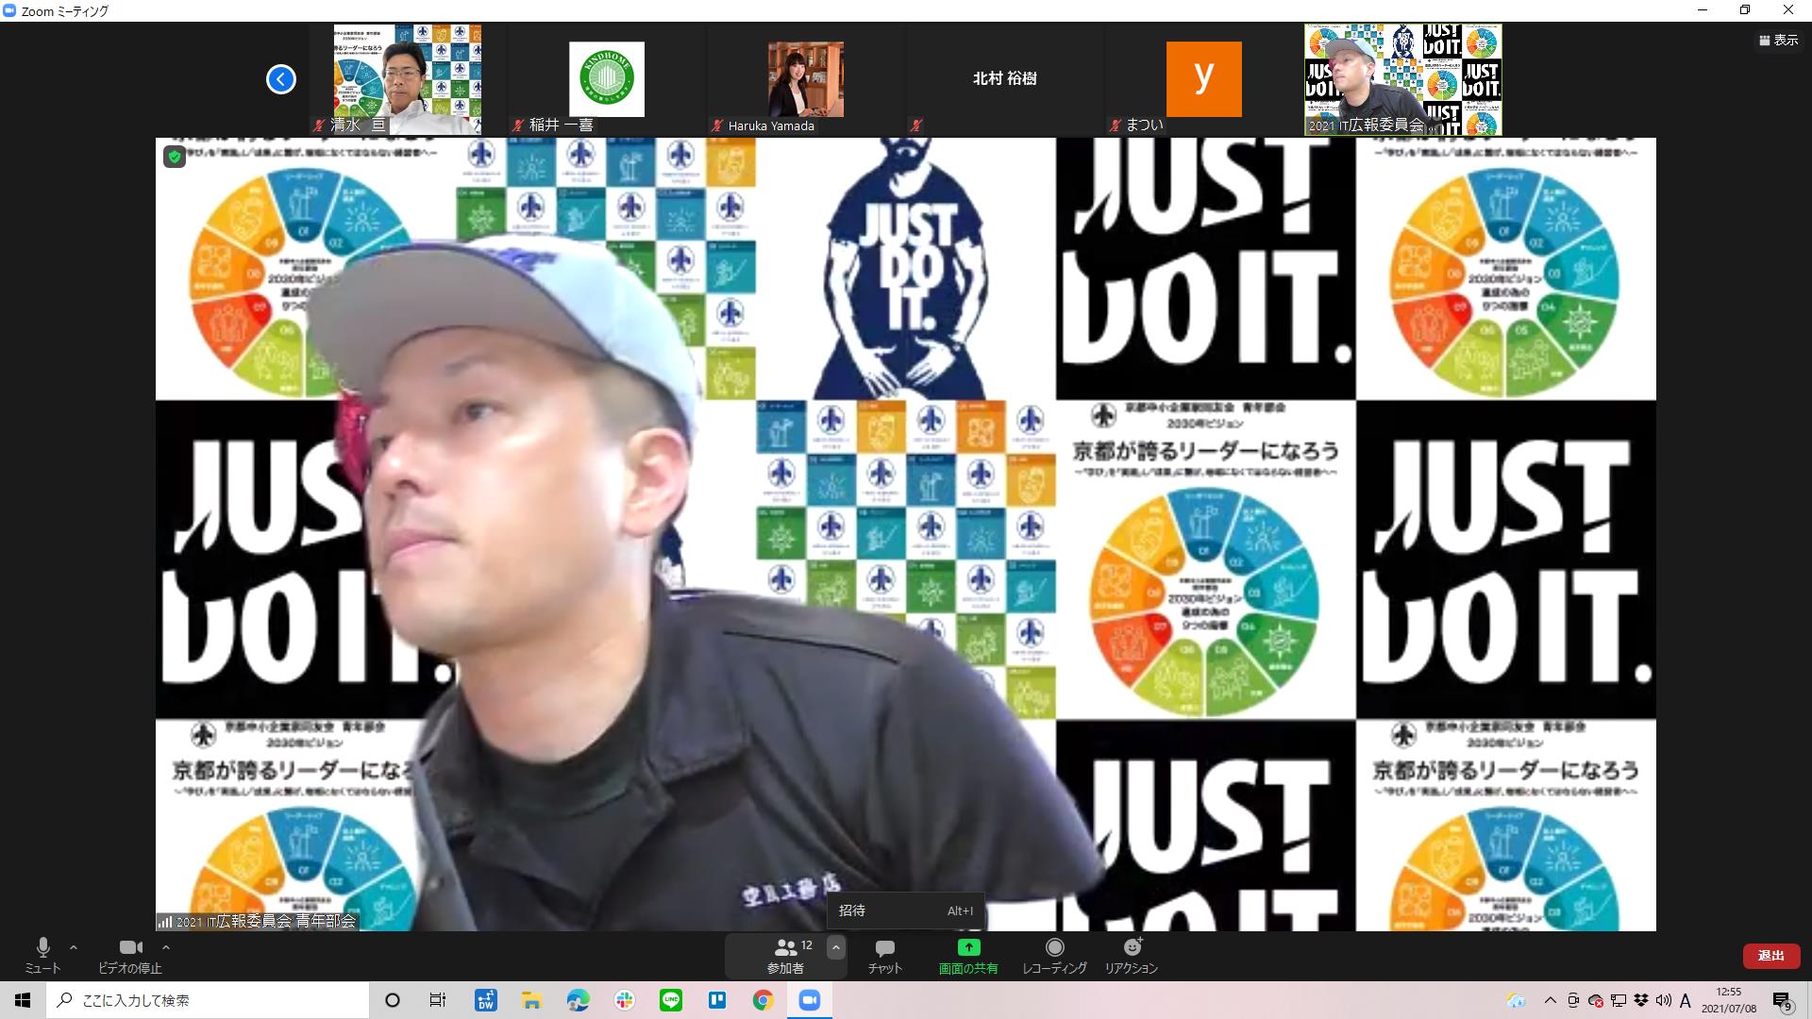Open Reactions (リアクション) picker
1812x1019 pixels.
click(x=1132, y=955)
